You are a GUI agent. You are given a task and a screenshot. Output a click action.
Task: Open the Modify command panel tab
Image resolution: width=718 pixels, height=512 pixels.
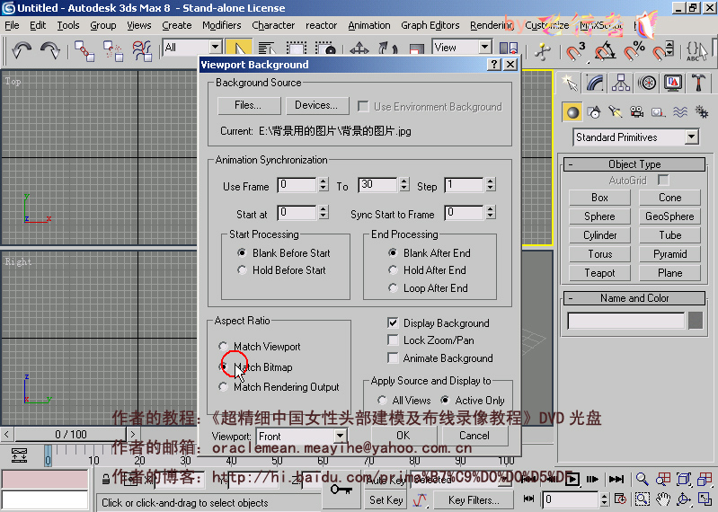click(x=595, y=83)
